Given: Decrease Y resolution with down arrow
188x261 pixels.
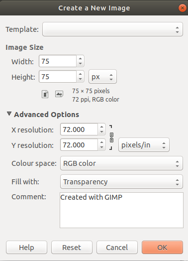Looking at the screenshot, I should click(101, 147).
